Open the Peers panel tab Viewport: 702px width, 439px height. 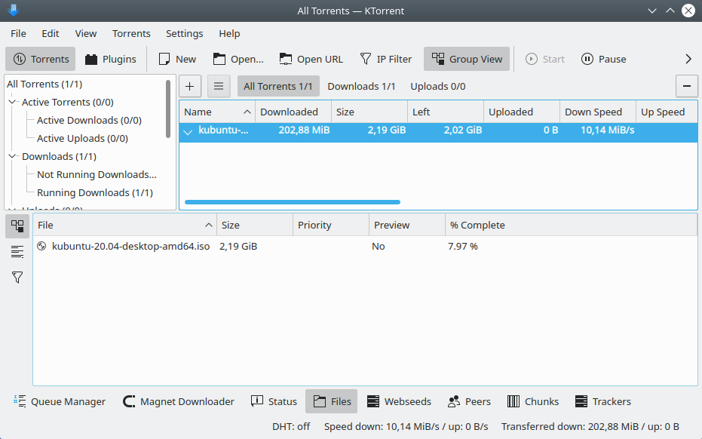469,401
